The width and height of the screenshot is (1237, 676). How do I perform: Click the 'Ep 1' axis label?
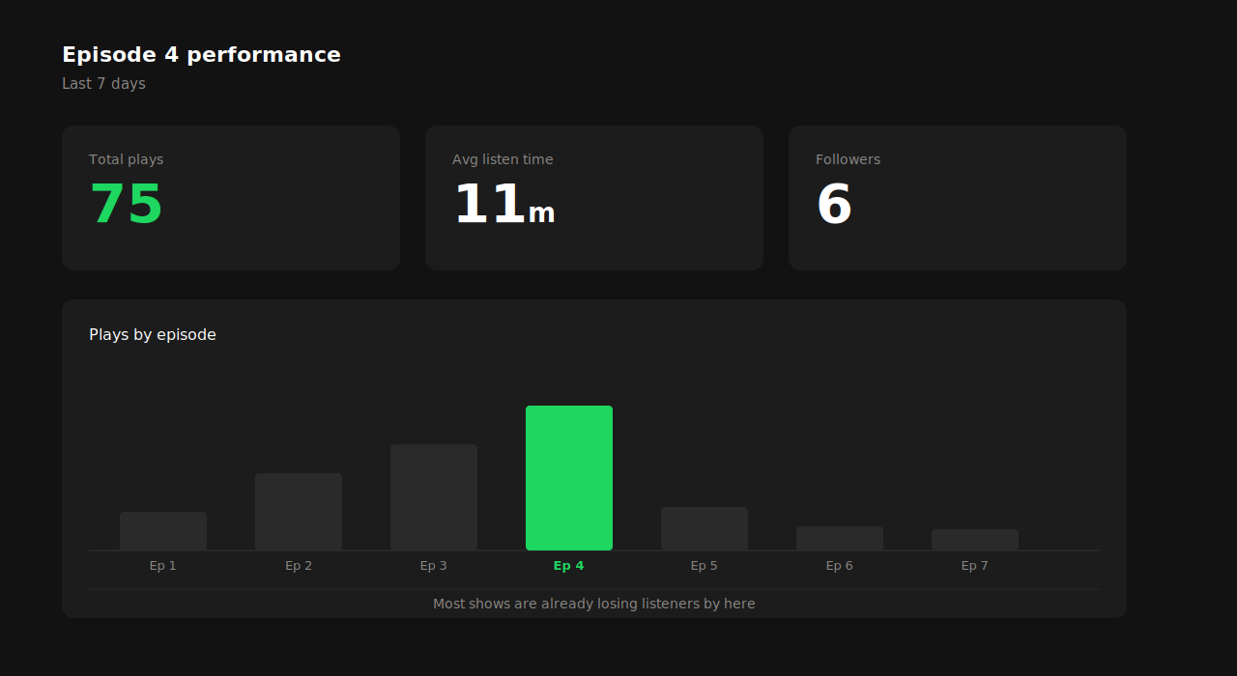tap(163, 566)
